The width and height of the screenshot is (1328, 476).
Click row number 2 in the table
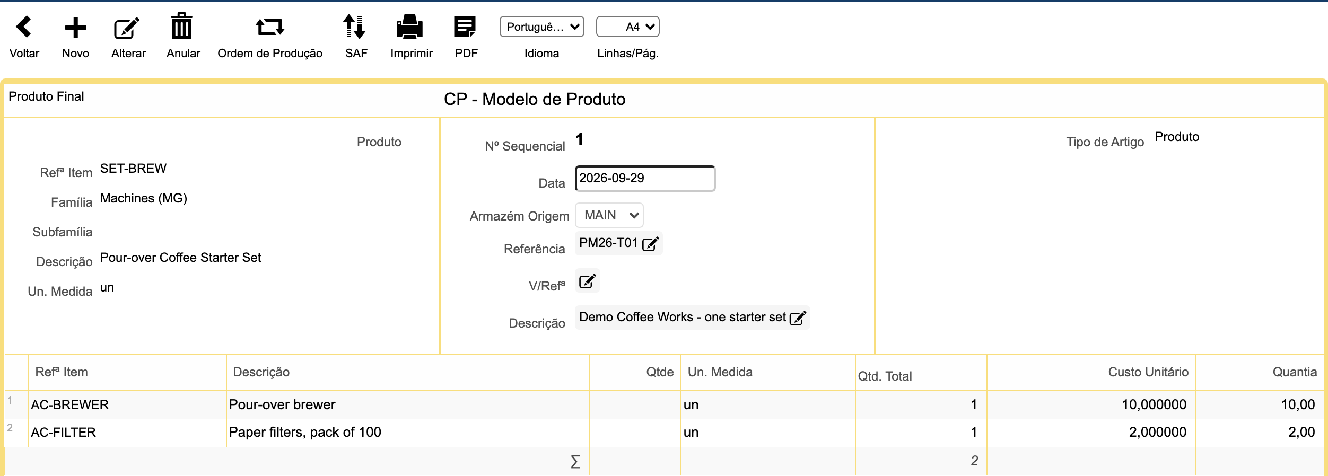coord(10,428)
